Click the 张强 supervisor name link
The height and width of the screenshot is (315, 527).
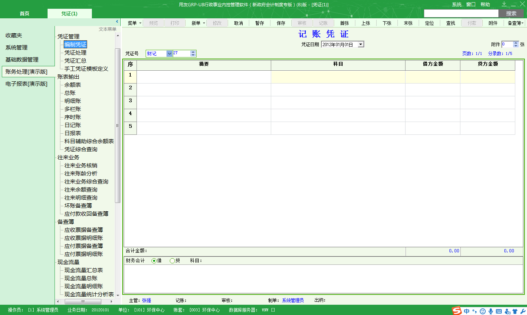pyautogui.click(x=146, y=300)
